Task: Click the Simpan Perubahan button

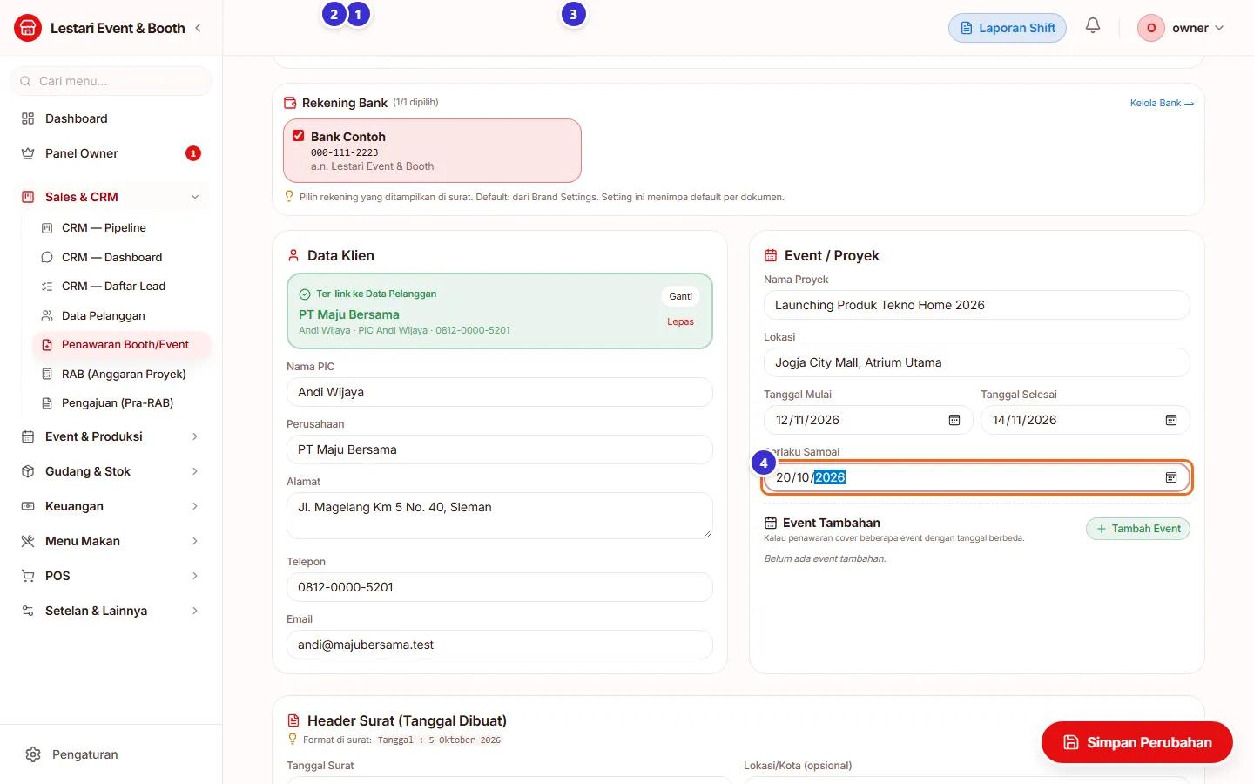Action: (1137, 742)
